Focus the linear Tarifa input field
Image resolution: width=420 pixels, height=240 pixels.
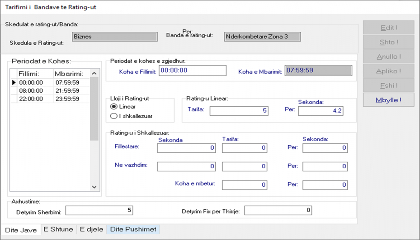[x=239, y=111]
